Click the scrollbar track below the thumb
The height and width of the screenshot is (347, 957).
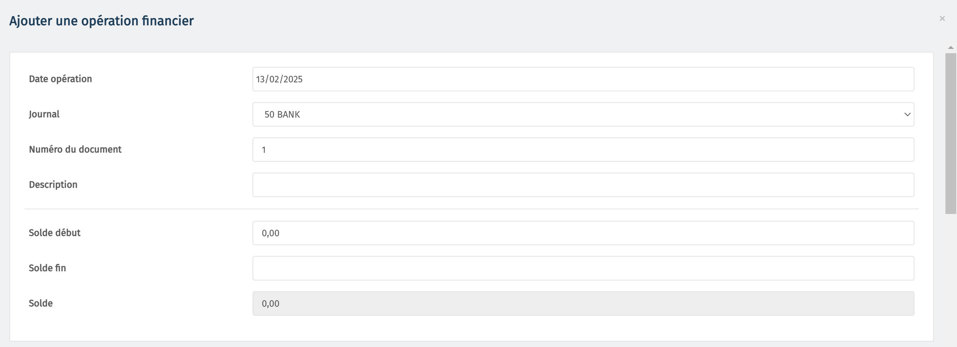pyautogui.click(x=951, y=279)
